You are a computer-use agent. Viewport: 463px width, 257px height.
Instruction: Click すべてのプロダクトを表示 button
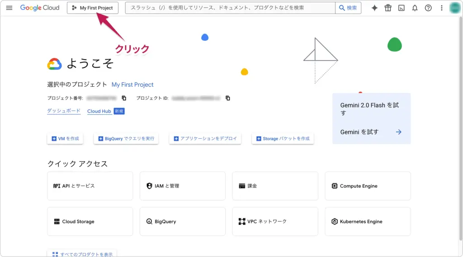tap(82, 254)
